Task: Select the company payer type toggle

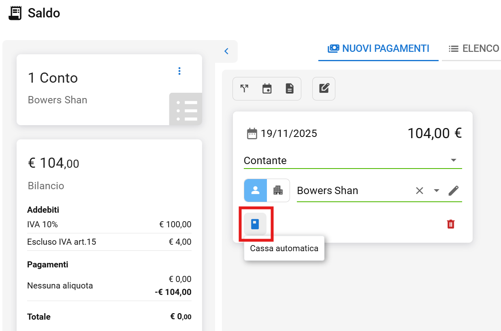Action: [x=278, y=190]
